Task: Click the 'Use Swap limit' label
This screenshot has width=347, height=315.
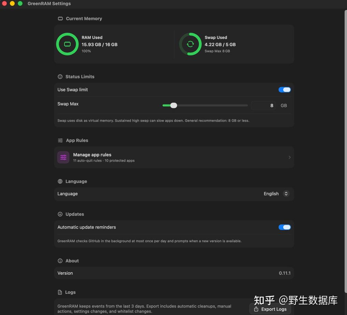Action: coord(73,90)
